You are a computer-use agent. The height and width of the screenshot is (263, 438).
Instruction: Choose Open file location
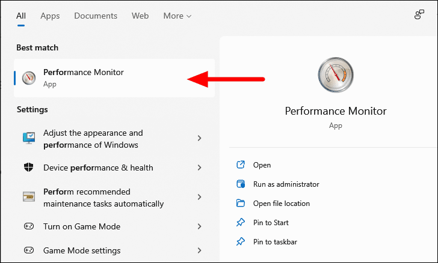(x=282, y=204)
